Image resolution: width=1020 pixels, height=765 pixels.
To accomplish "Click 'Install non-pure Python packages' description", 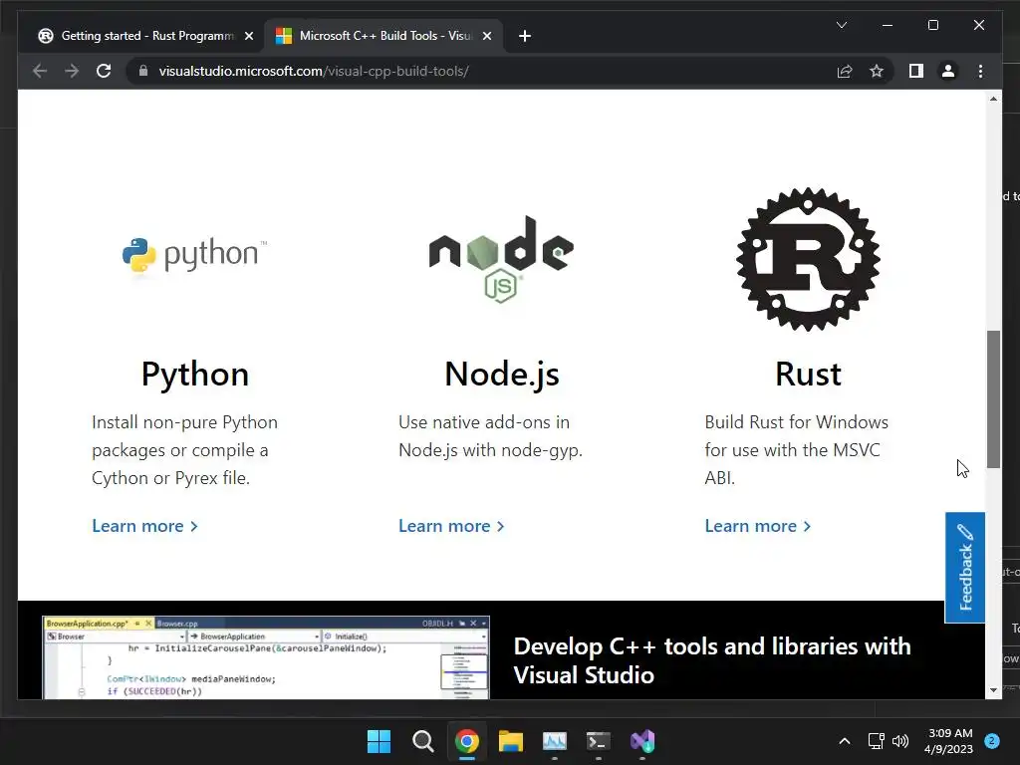I will [184, 449].
